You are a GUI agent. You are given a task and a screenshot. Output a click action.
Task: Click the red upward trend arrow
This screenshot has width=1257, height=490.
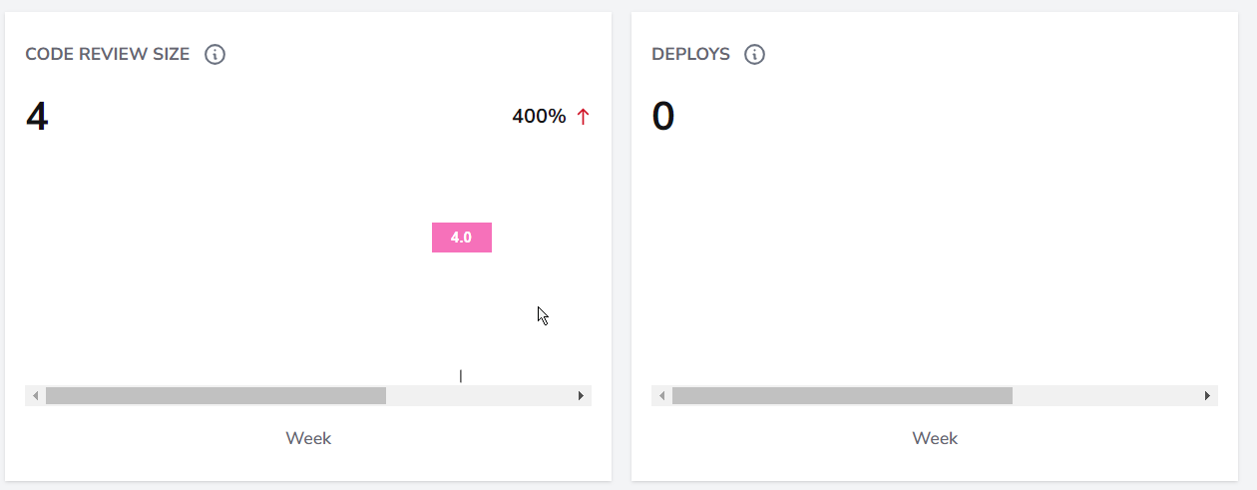[x=583, y=117]
